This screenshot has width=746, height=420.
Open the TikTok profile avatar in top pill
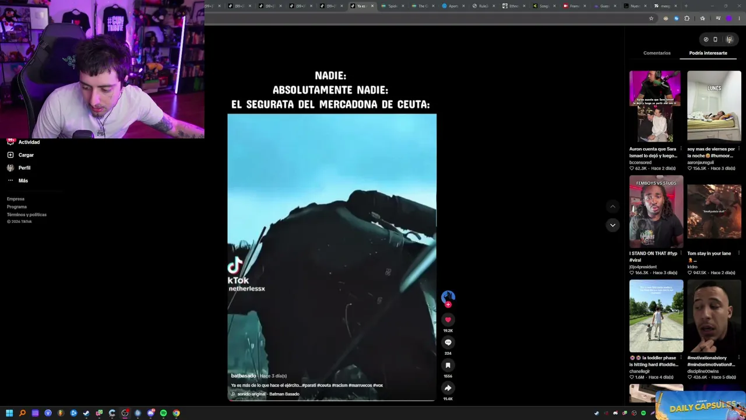point(729,40)
